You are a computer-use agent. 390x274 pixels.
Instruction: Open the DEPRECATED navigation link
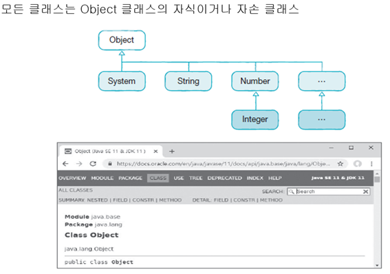[x=225, y=178]
